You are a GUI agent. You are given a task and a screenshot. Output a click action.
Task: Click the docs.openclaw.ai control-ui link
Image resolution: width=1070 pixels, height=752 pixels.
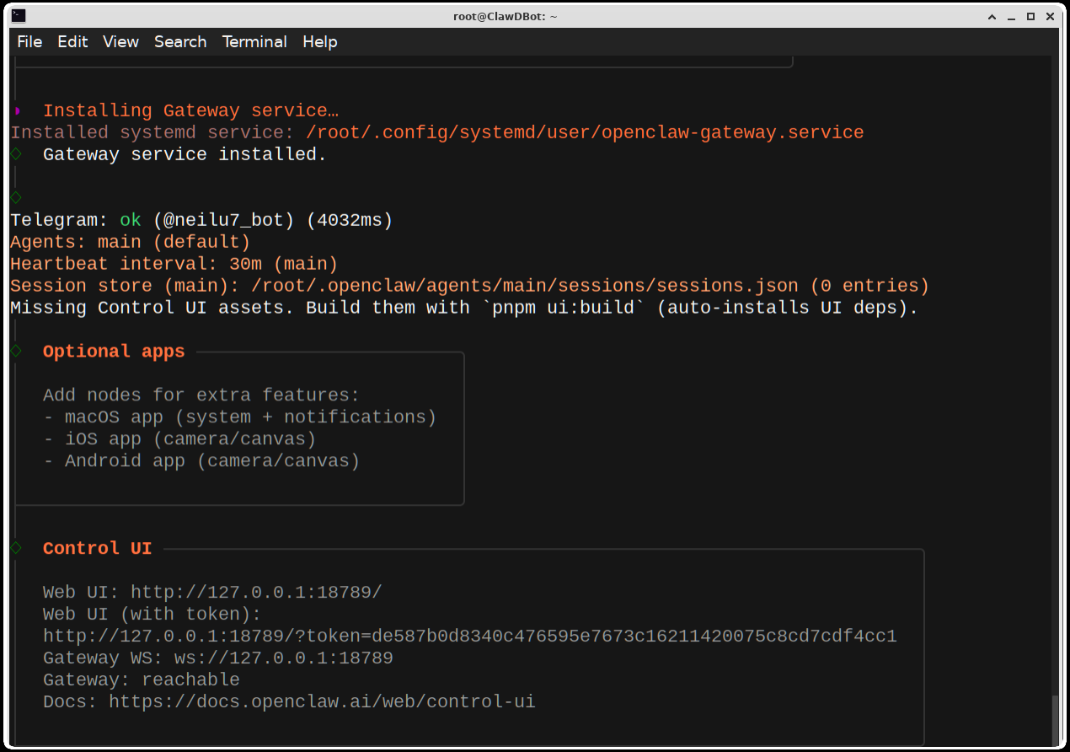[x=322, y=701]
